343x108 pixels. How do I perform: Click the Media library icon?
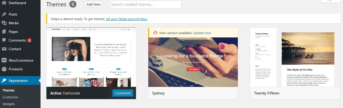(4, 23)
